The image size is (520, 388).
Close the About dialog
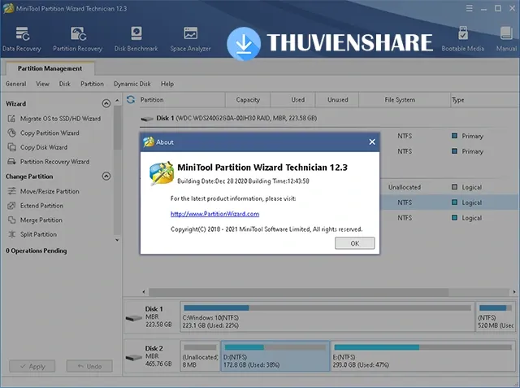[372, 142]
